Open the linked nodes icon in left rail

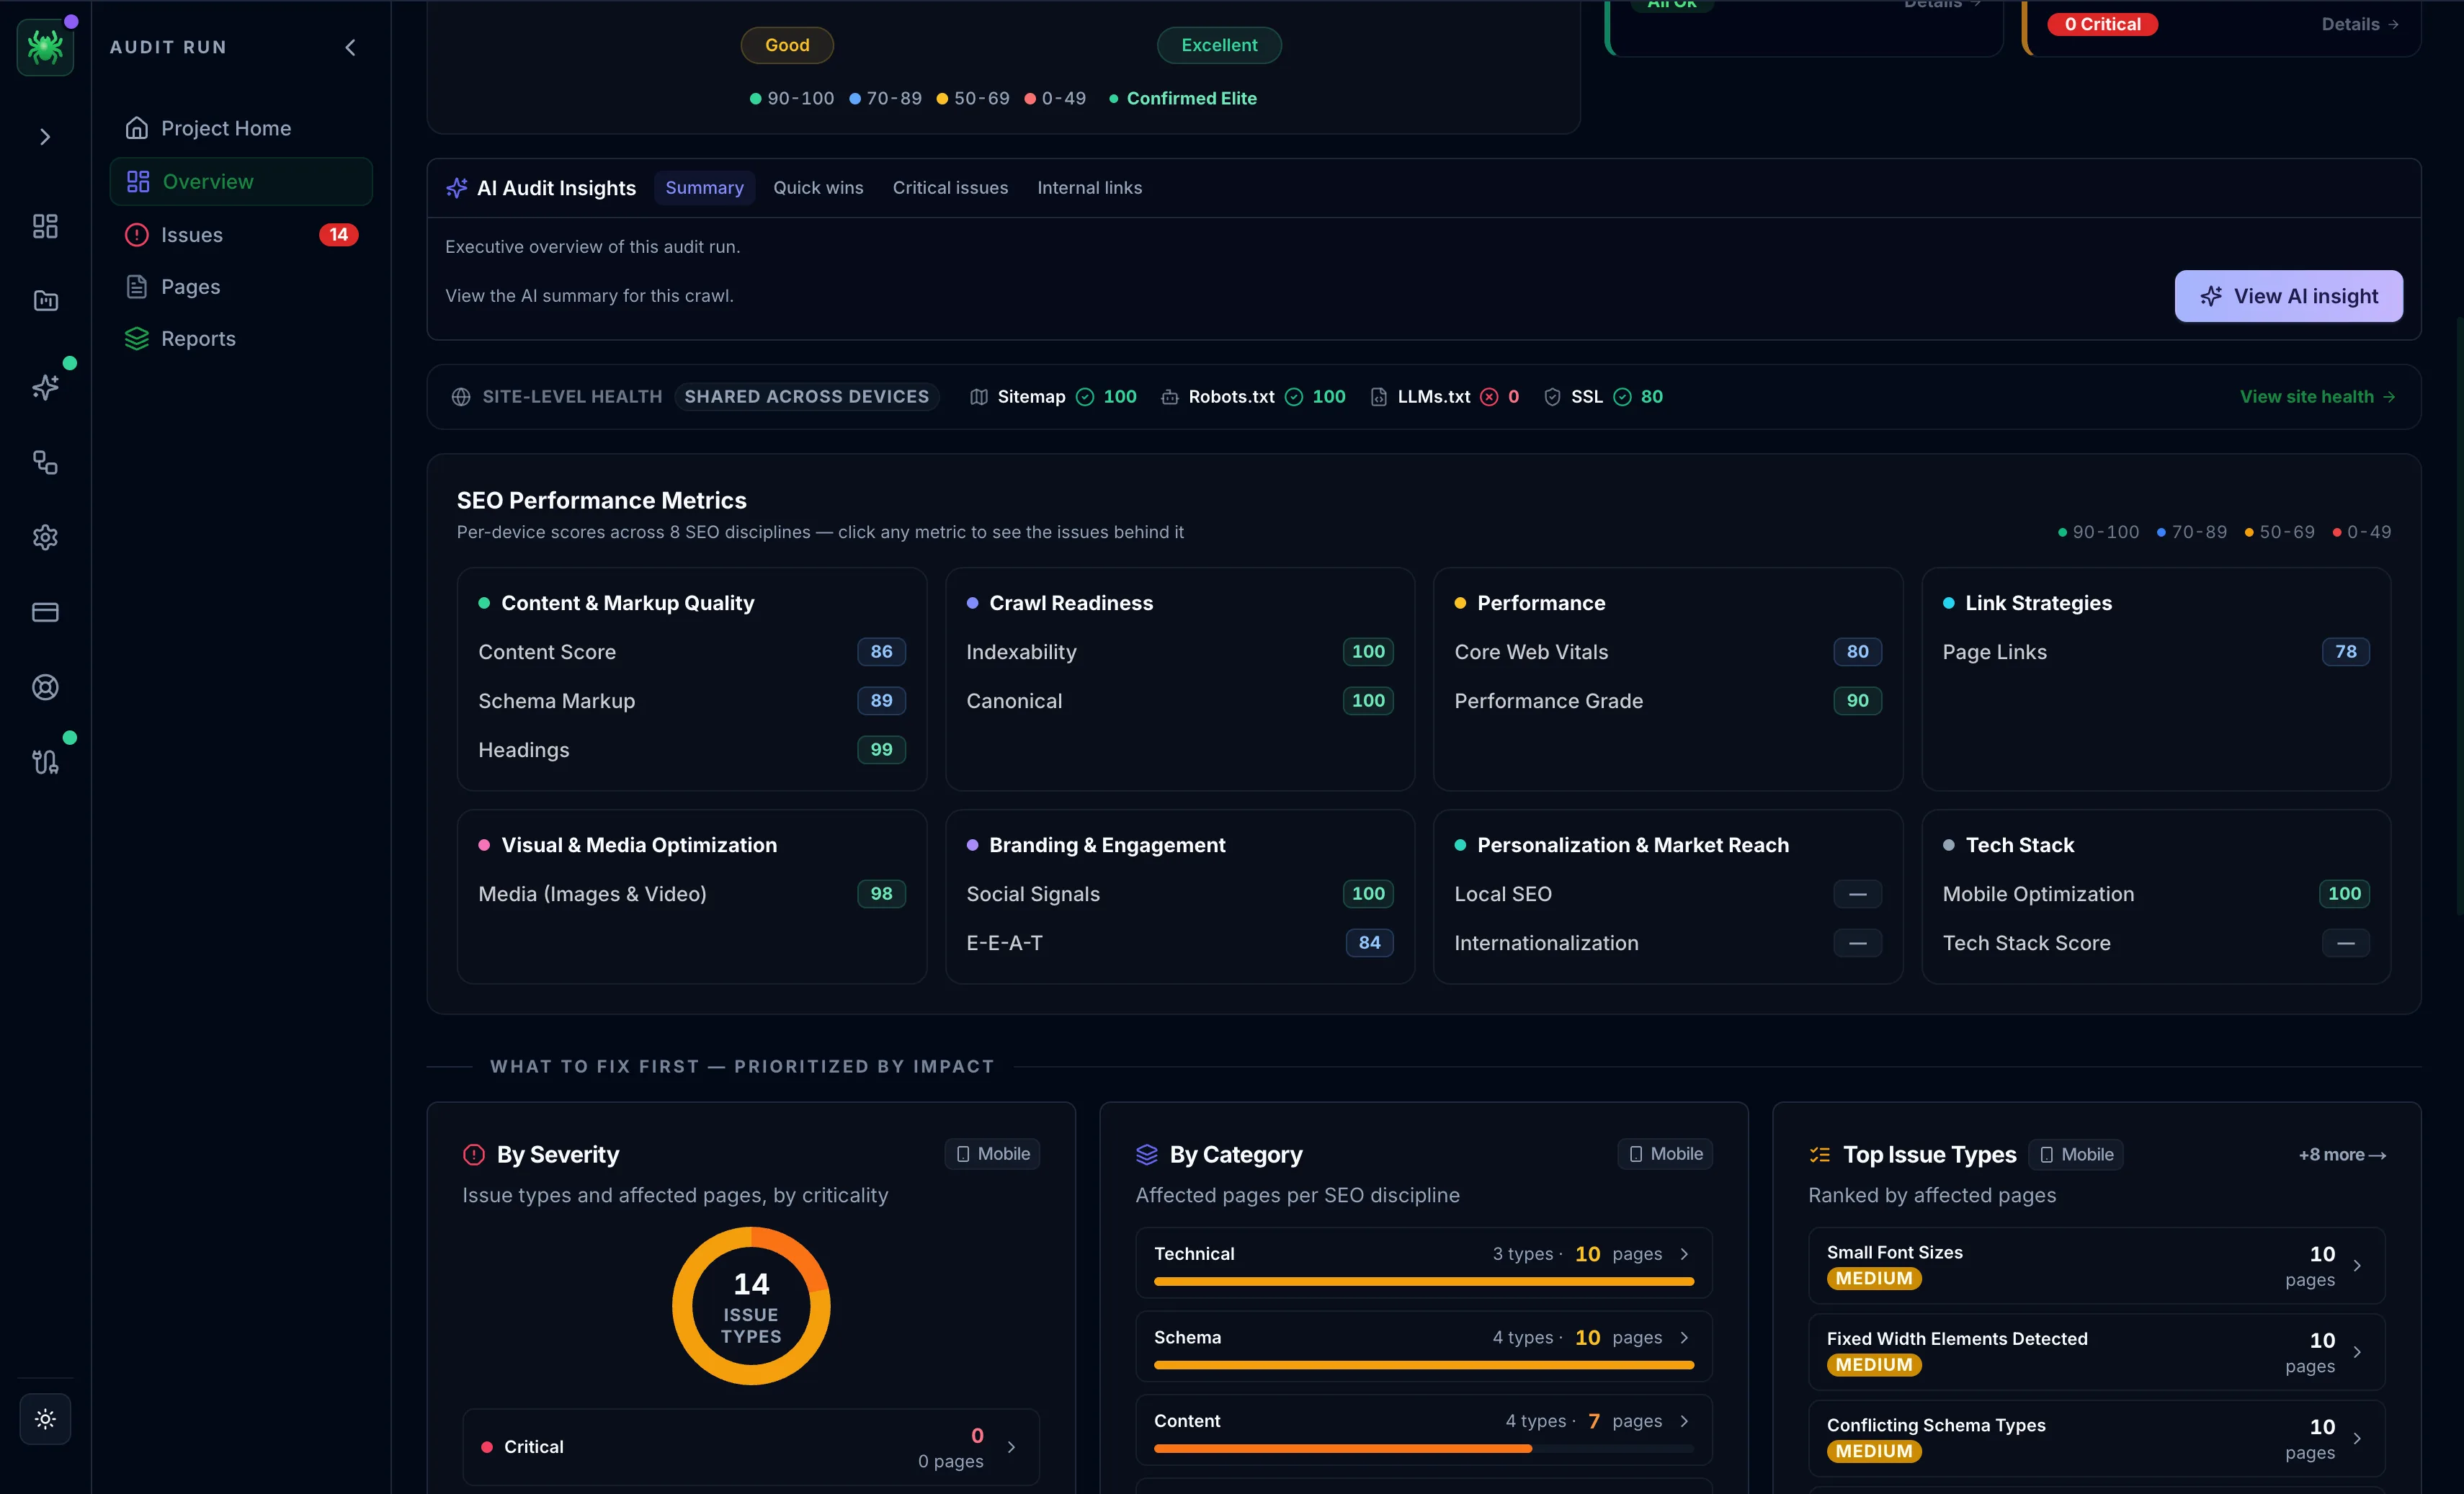pos(45,462)
